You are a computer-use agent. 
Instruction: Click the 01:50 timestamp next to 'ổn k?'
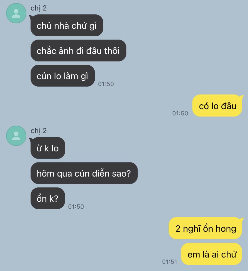point(76,207)
